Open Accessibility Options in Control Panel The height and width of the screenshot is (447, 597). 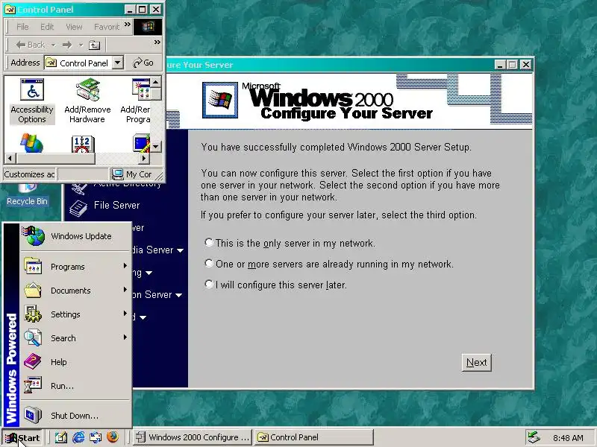32,101
